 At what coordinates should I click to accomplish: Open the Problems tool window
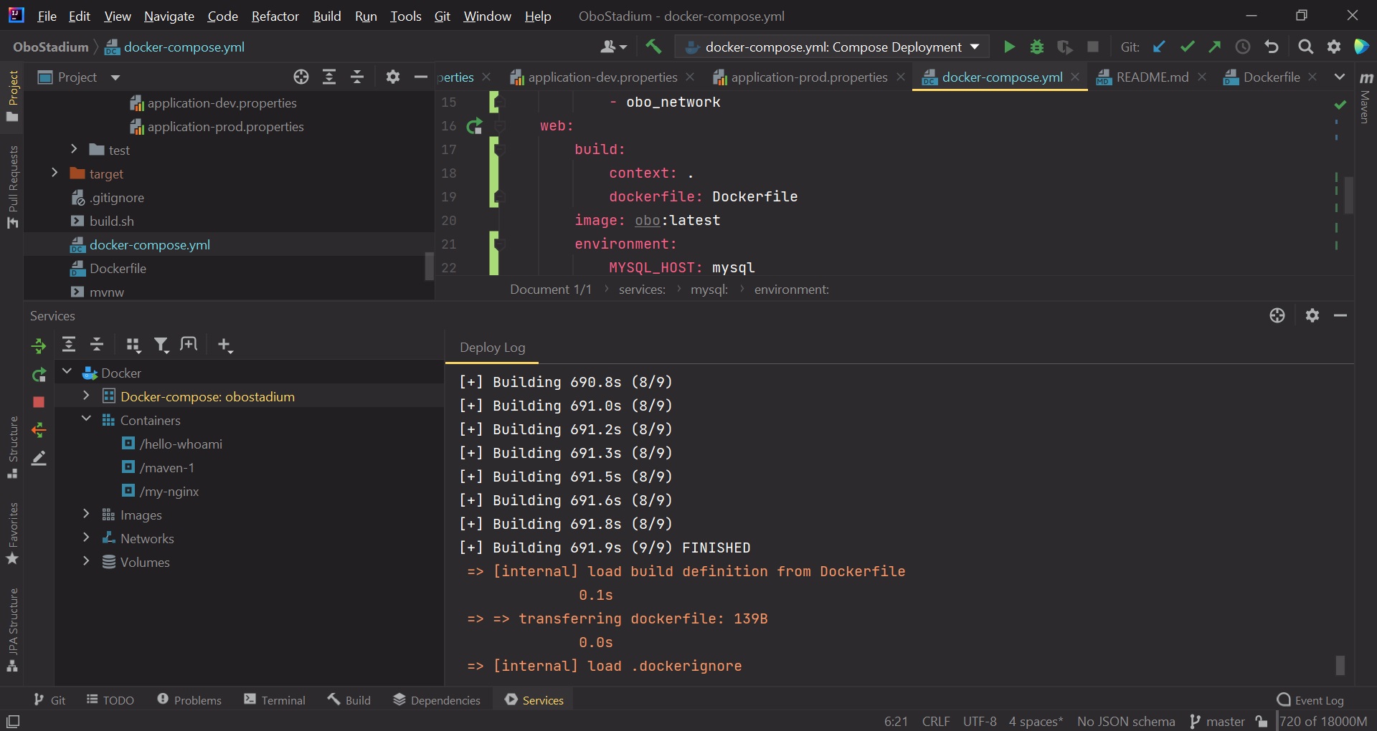(x=189, y=699)
